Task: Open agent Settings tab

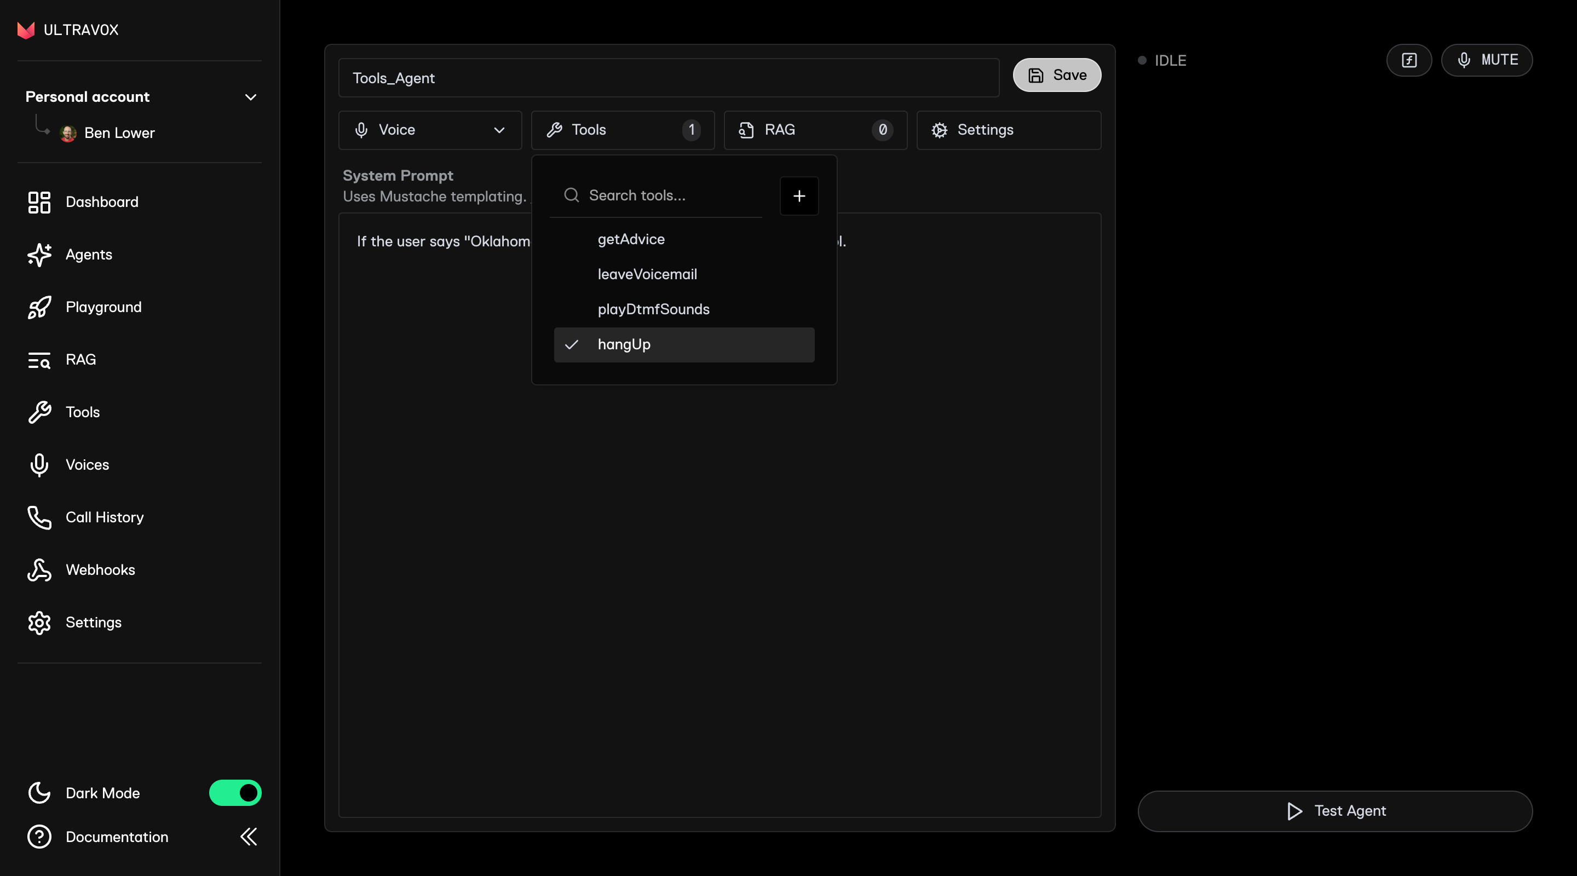Action: click(1008, 130)
